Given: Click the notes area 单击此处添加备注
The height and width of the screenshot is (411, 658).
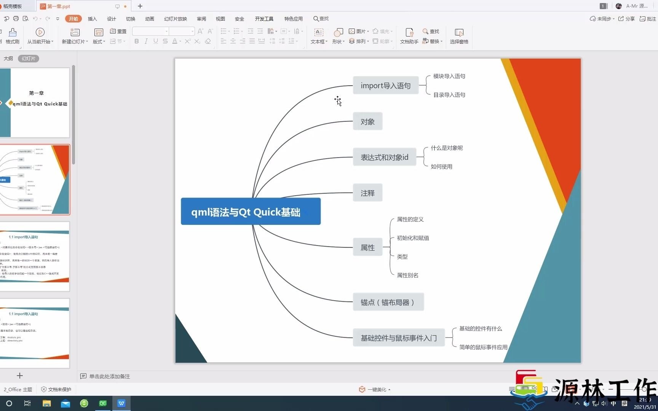Looking at the screenshot, I should [x=110, y=376].
